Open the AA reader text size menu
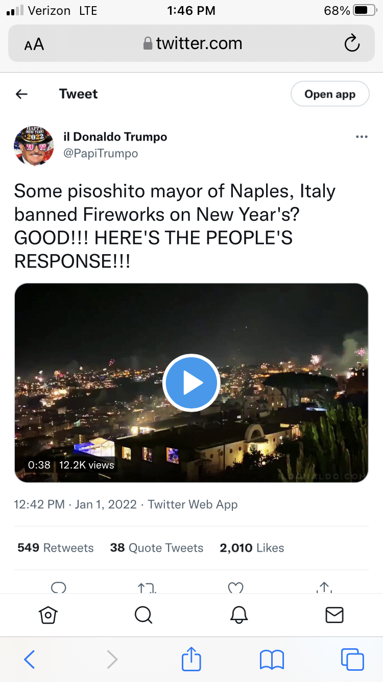This screenshot has width=383, height=682. click(34, 44)
